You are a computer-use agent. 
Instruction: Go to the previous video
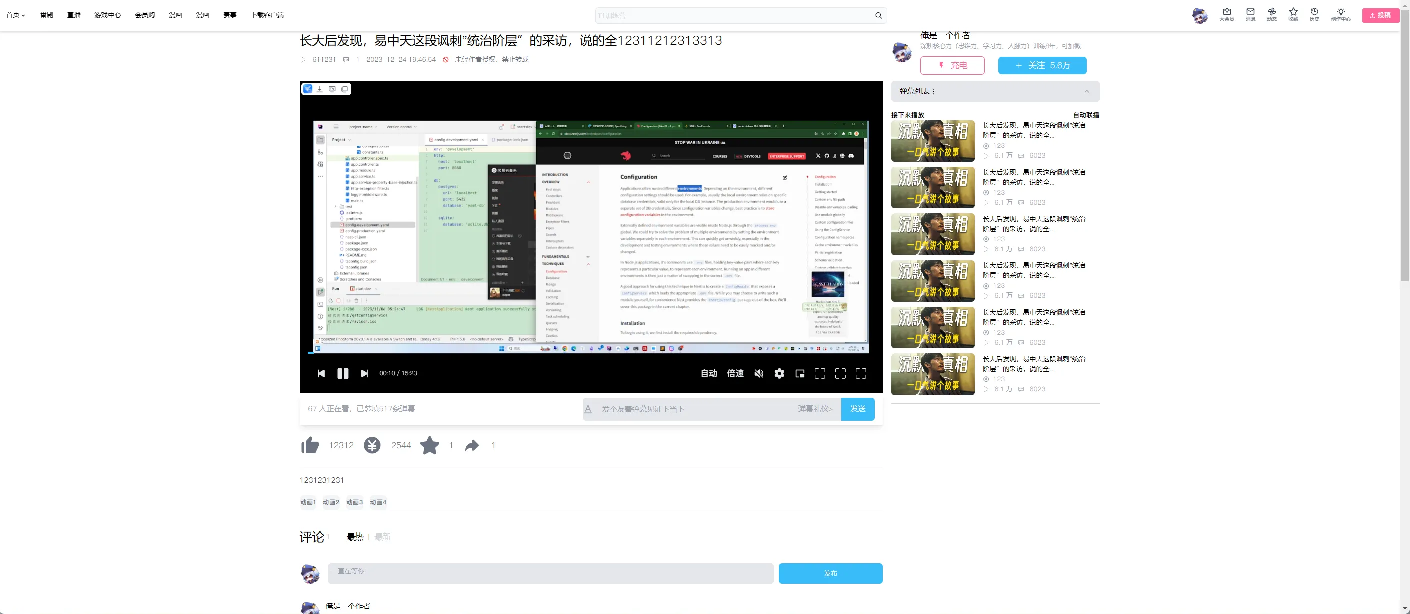(x=321, y=373)
